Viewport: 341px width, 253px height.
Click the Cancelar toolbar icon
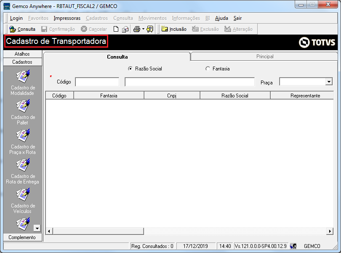tap(84, 29)
